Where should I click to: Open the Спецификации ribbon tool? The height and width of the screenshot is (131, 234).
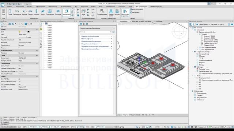pos(102,12)
